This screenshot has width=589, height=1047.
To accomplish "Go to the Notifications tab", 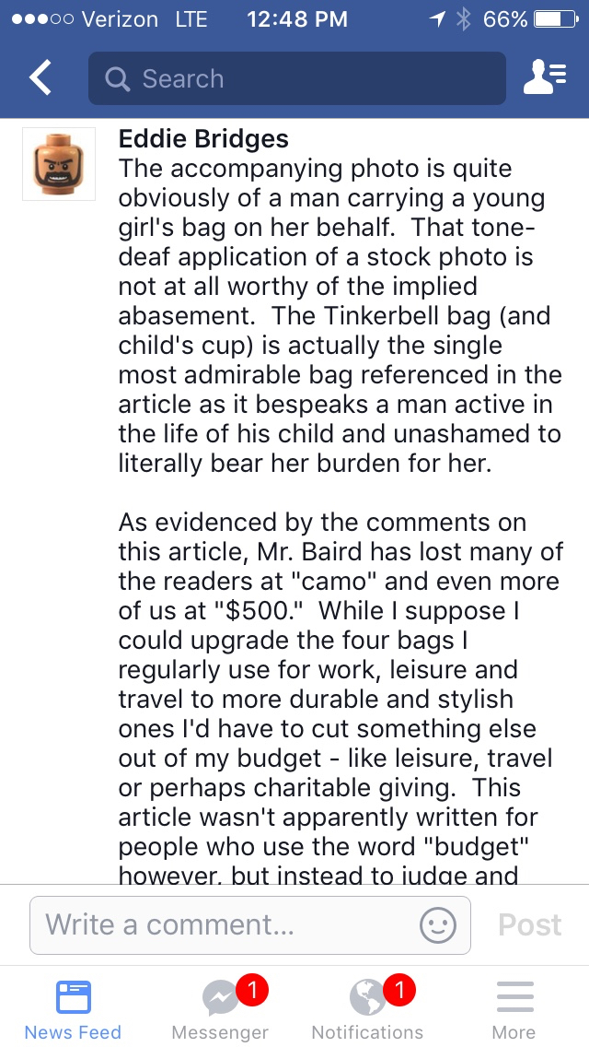I will click(367, 1009).
